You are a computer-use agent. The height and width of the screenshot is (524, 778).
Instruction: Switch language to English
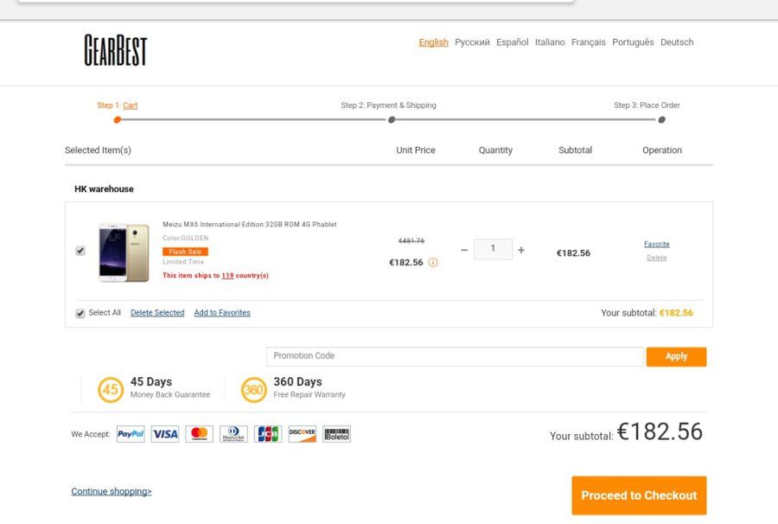tap(433, 42)
